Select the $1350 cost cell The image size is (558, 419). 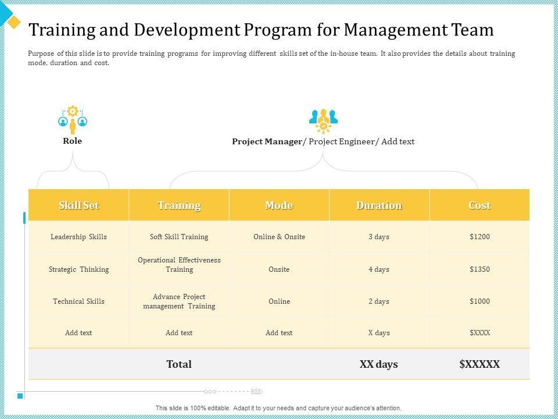(480, 269)
